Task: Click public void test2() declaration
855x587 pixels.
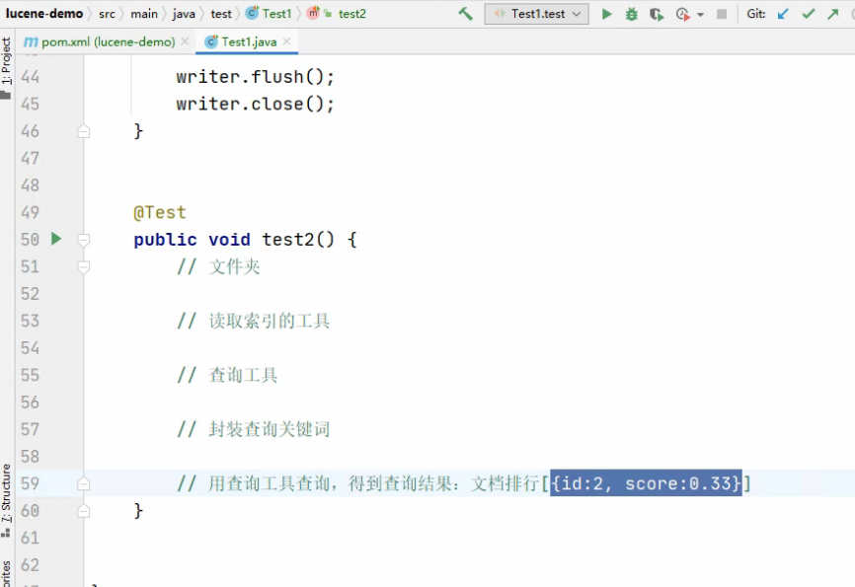Action: click(x=245, y=240)
